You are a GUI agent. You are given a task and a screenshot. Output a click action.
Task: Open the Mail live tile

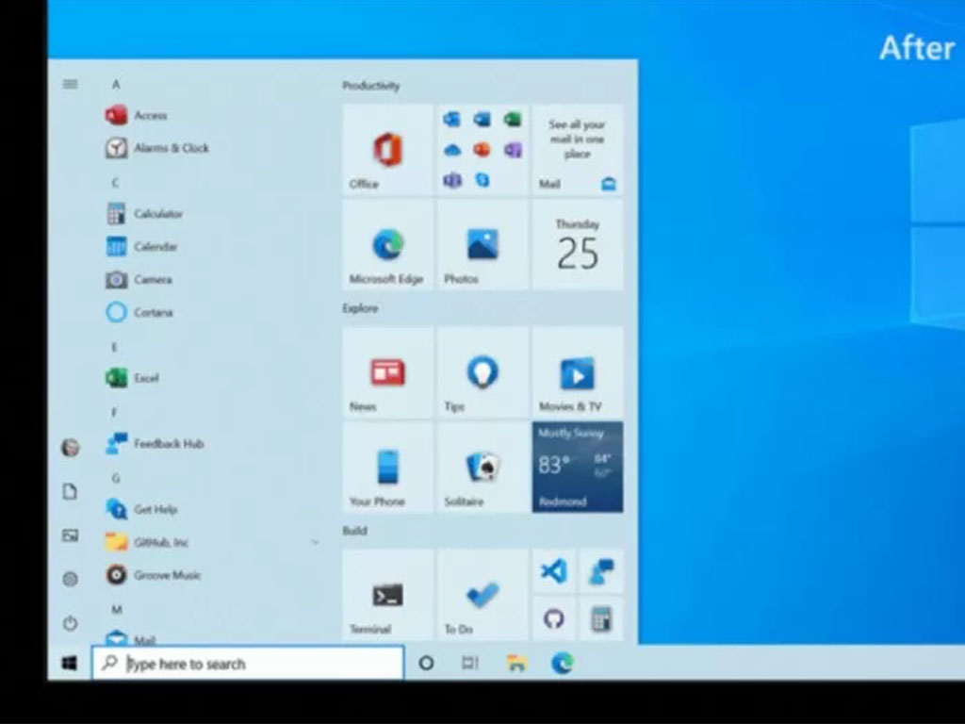(578, 150)
